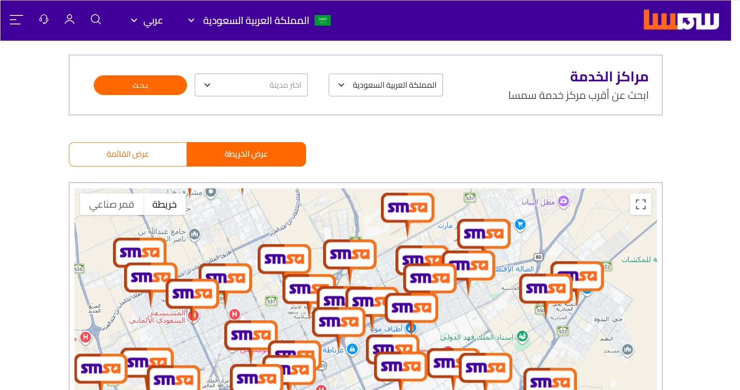The height and width of the screenshot is (390, 740).
Task: Open the user account icon
Action: click(69, 20)
